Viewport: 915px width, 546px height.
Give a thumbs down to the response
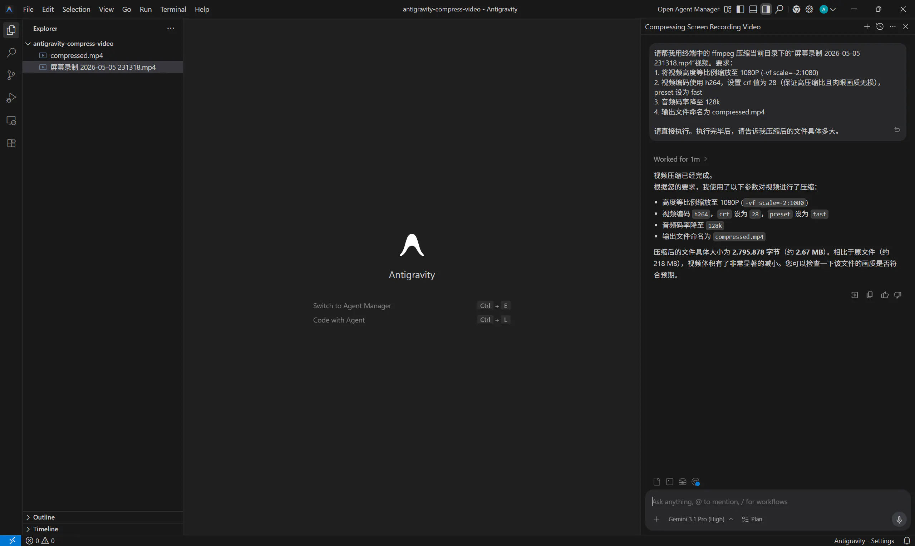click(x=898, y=295)
